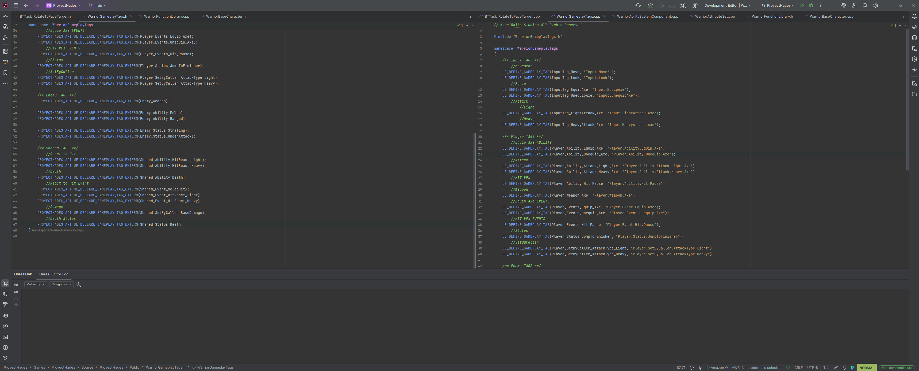Toggle IdeaVim via the V status icon

(853, 368)
